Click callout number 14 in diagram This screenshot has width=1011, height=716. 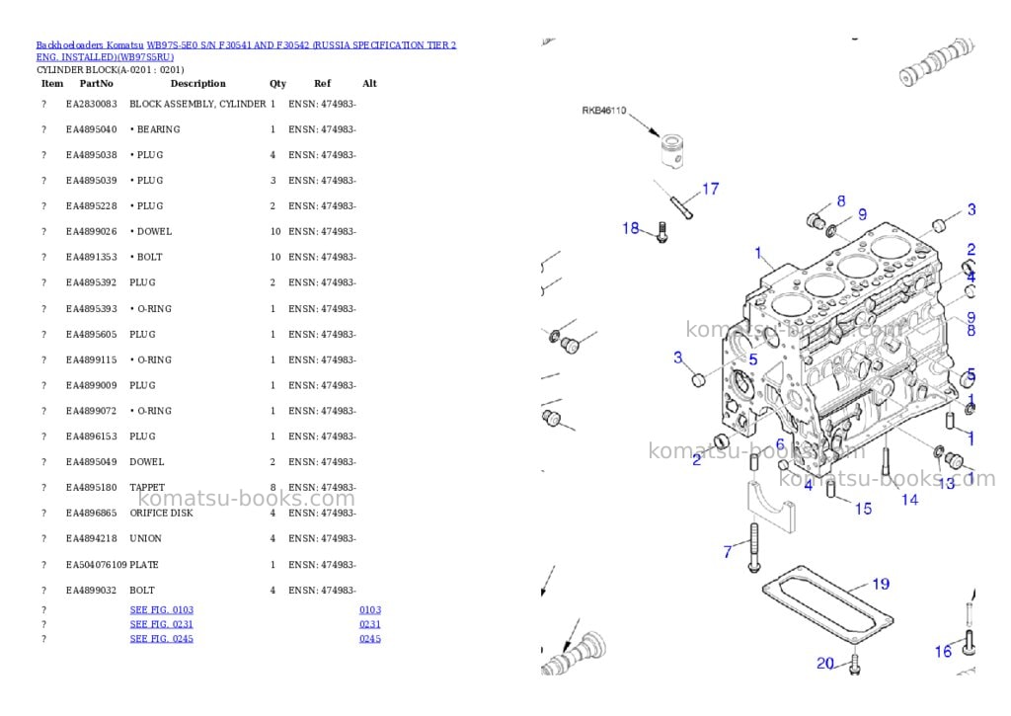[909, 500]
